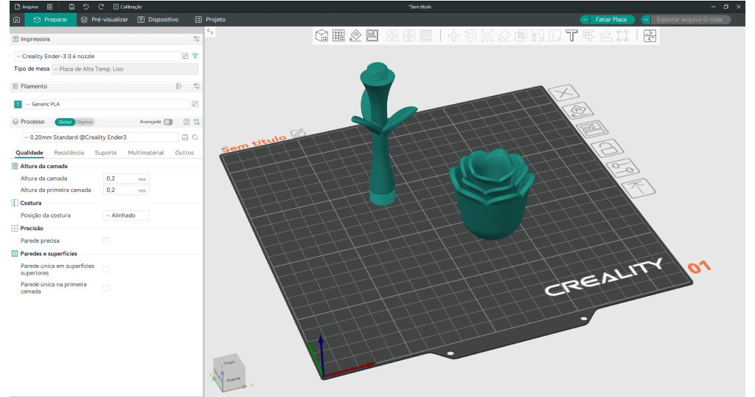The image size is (755, 397).
Task: Open the Assembly view puzzle icon
Action: 650,35
